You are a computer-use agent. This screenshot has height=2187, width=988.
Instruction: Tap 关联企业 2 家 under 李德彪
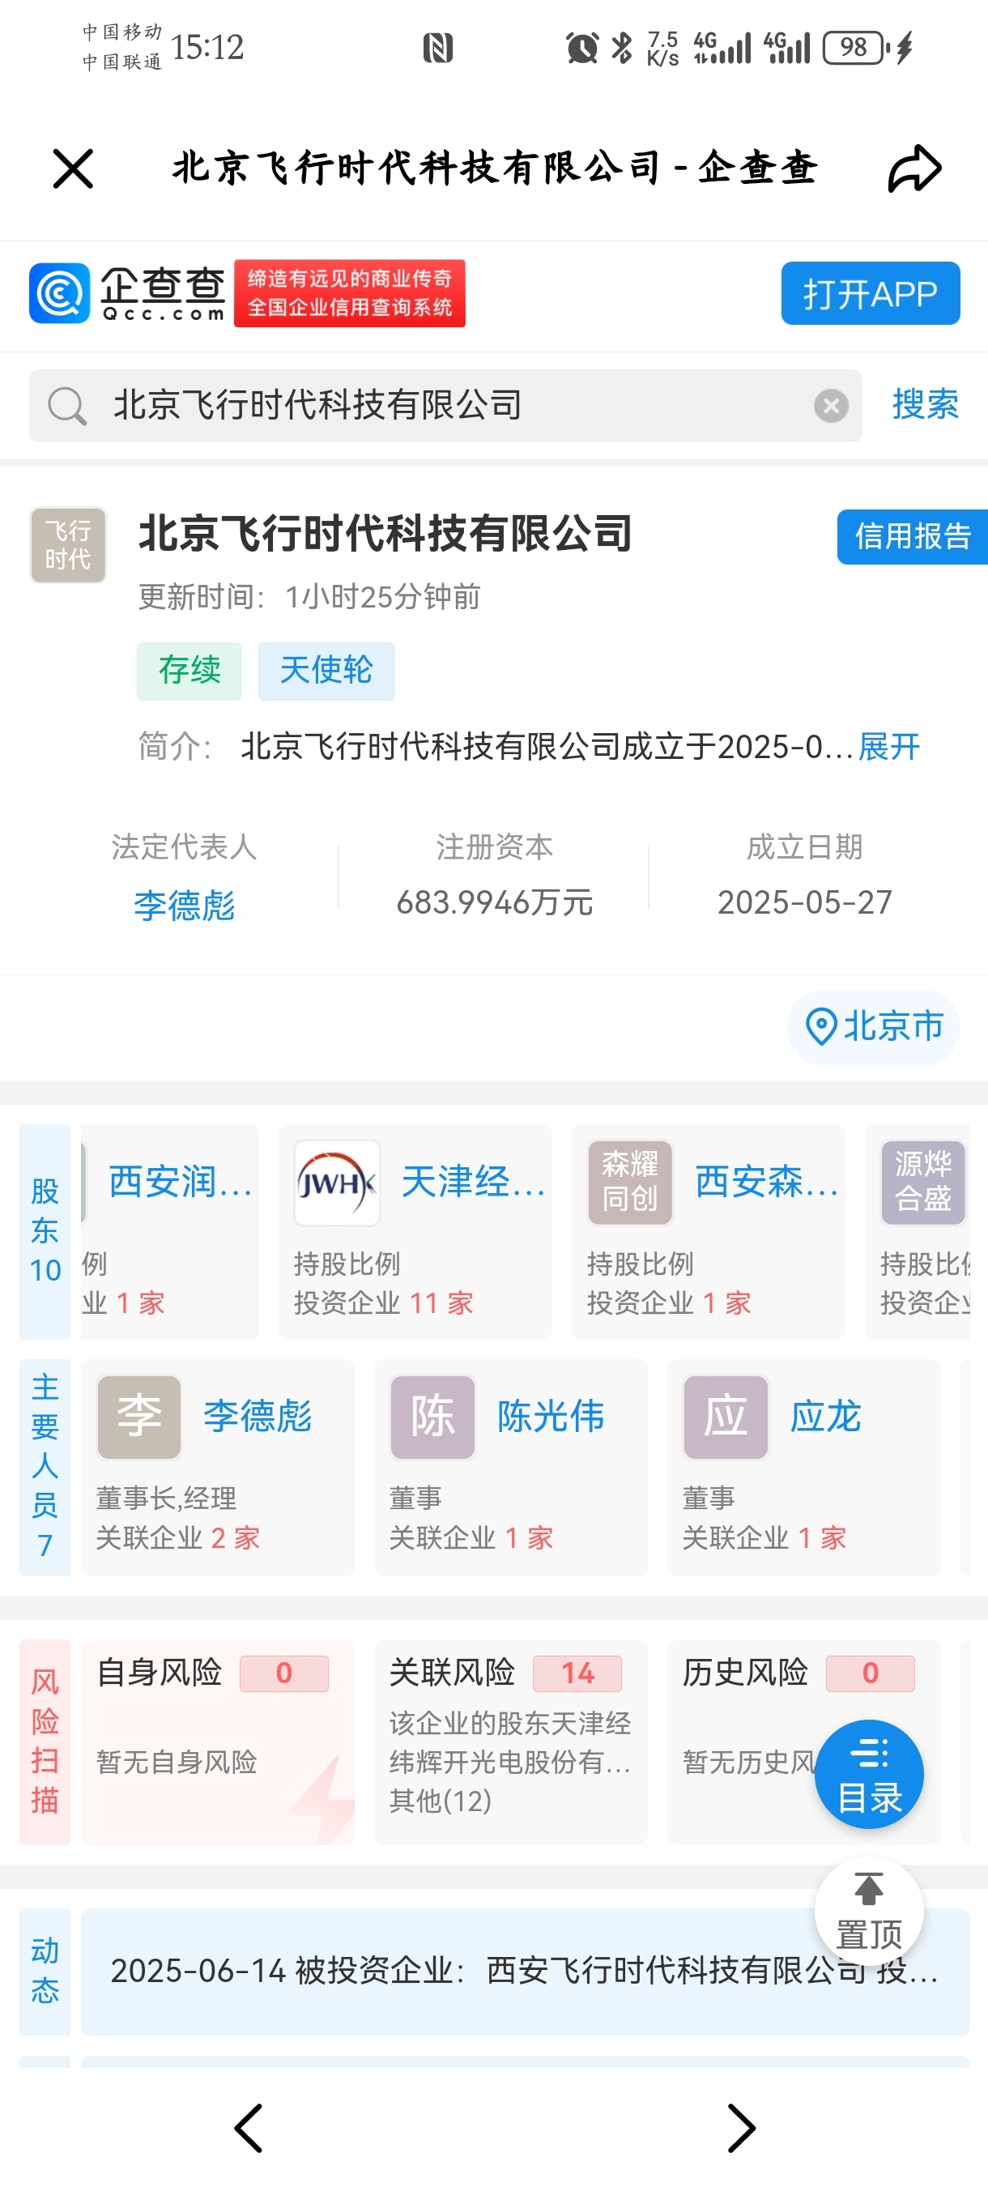[178, 1537]
